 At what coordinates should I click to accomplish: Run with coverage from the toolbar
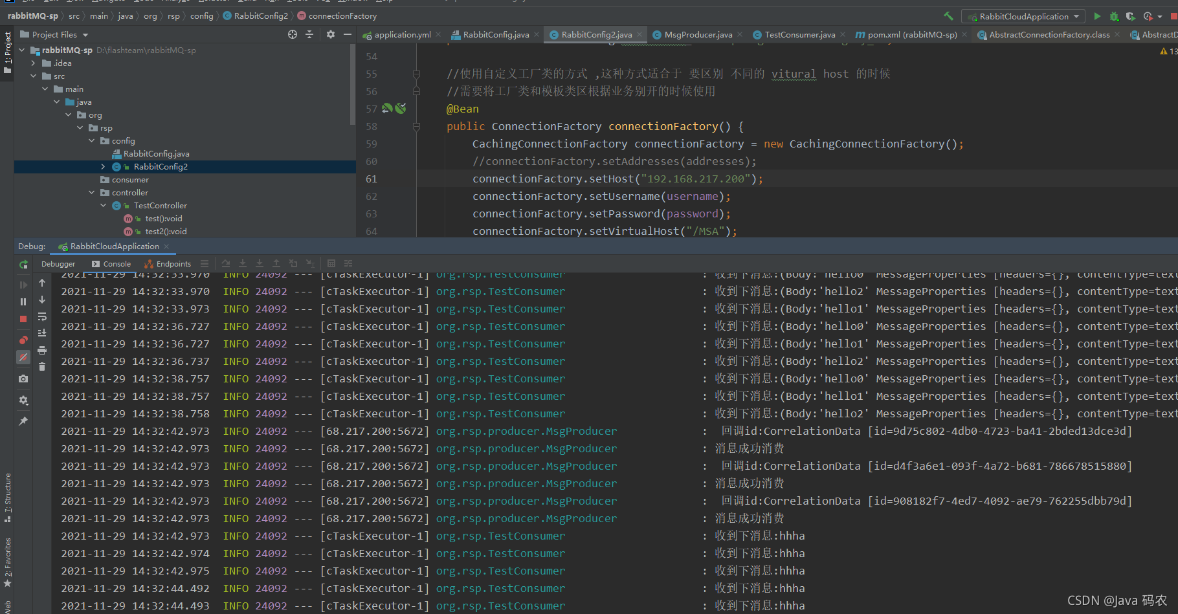pos(1131,16)
